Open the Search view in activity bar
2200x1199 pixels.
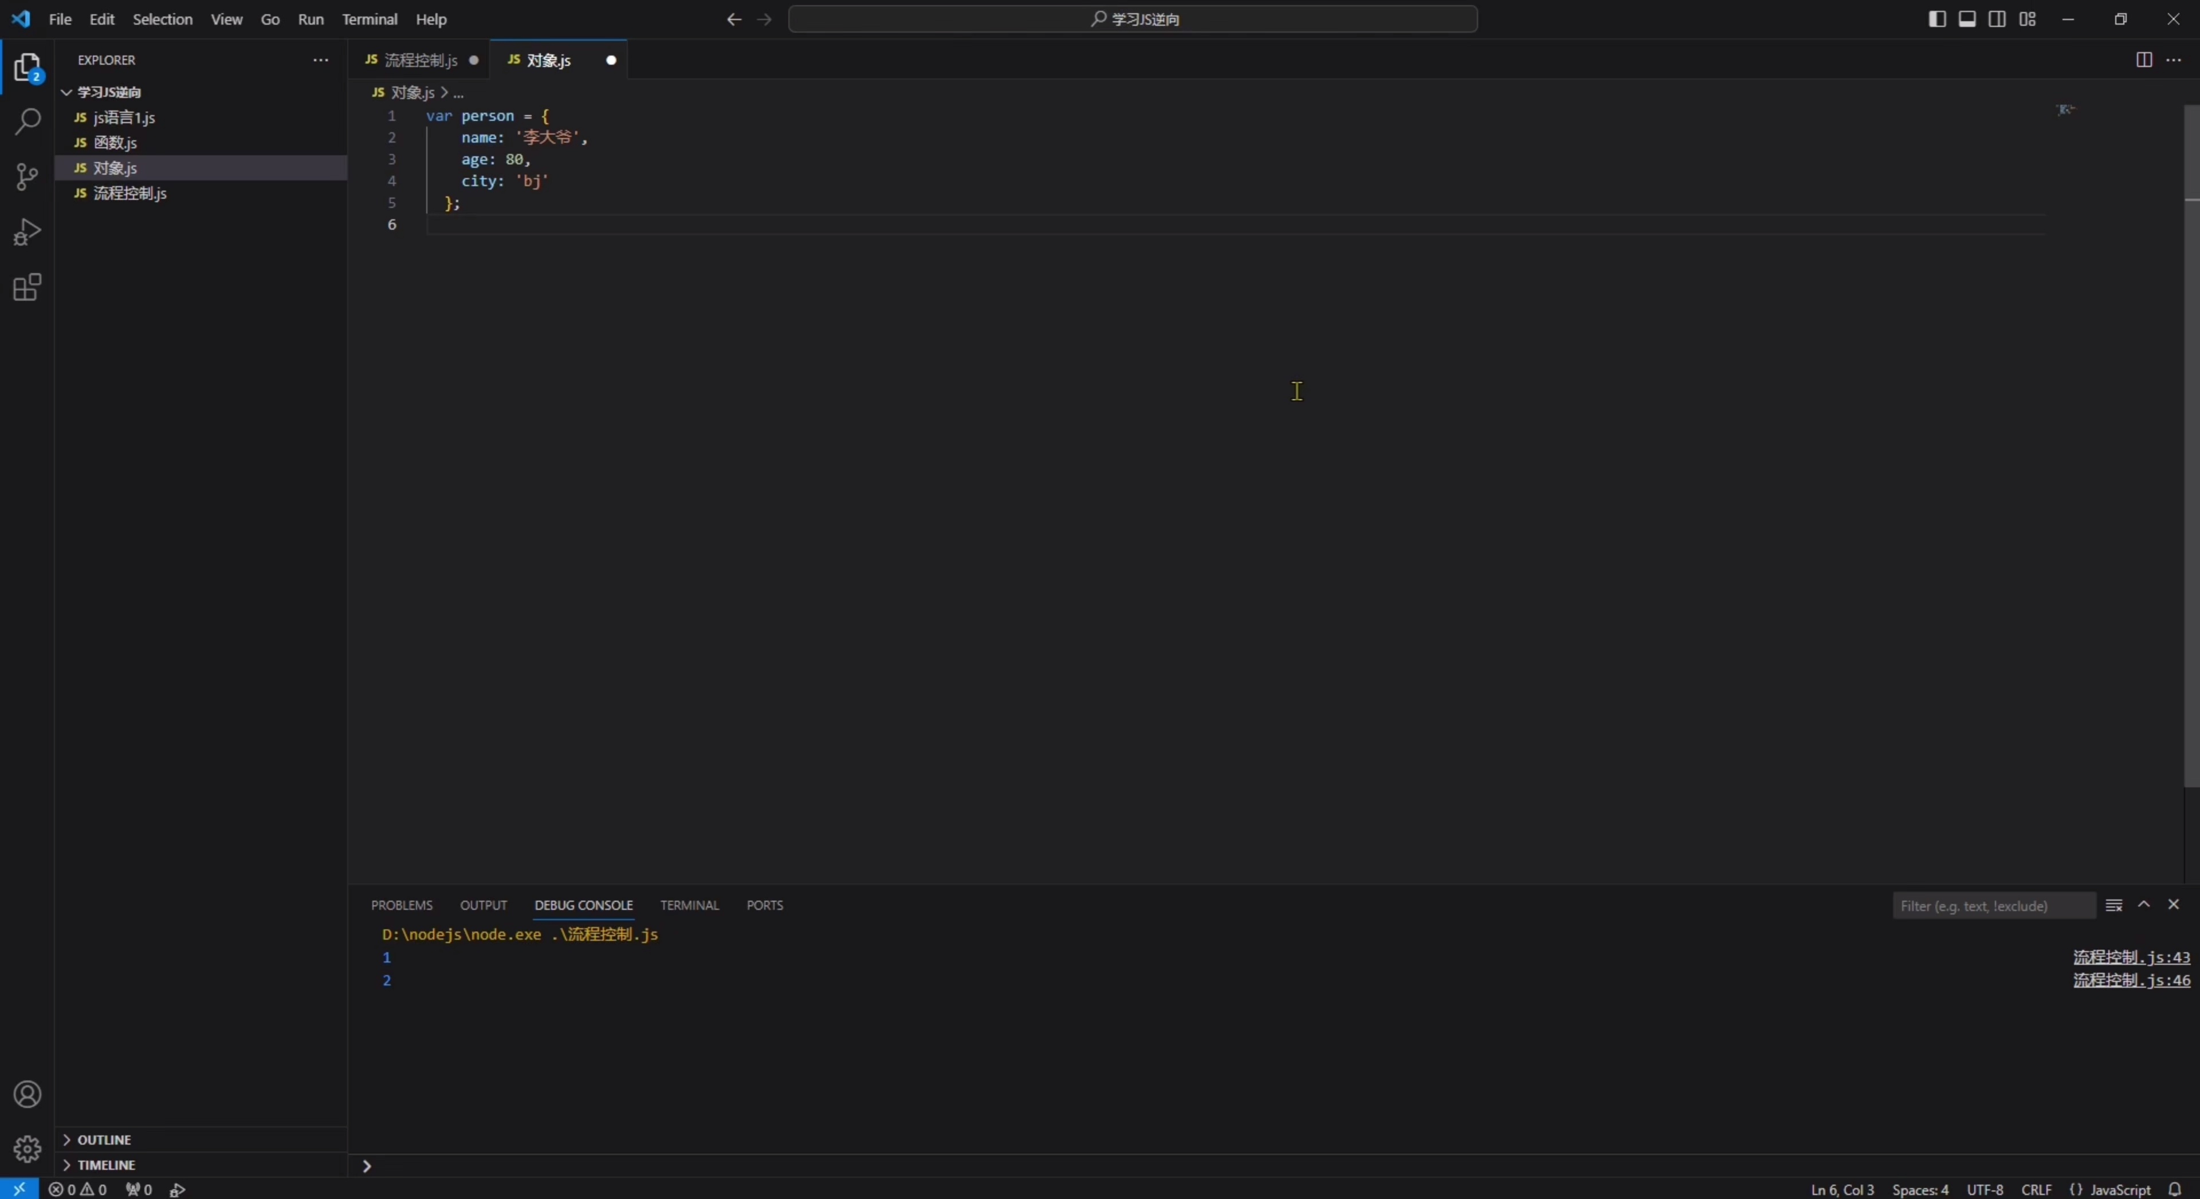tap(27, 121)
